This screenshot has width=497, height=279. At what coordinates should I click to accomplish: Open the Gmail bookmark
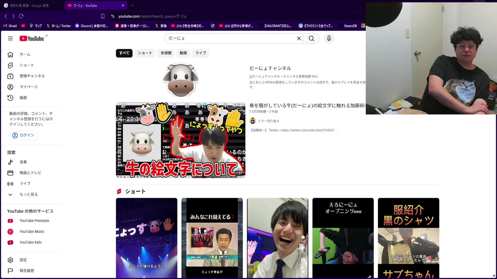[10, 26]
